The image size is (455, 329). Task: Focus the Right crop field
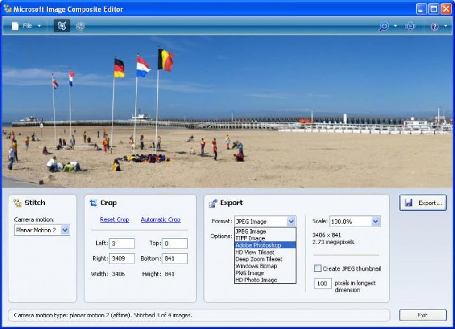click(122, 259)
